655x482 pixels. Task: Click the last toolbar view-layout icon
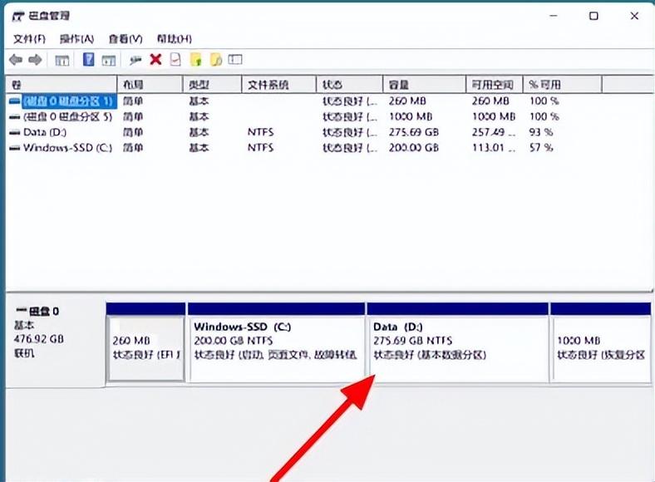(236, 60)
